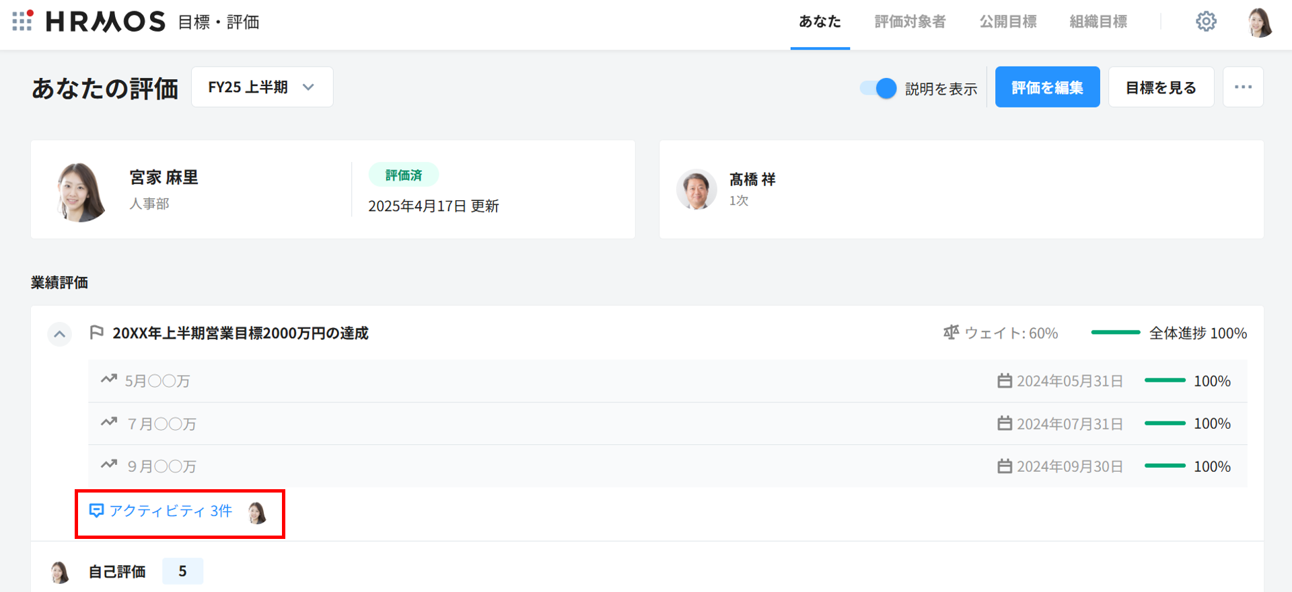Toggle the 説明を表示 switch off
Screen dimensions: 1292x592
tap(878, 88)
